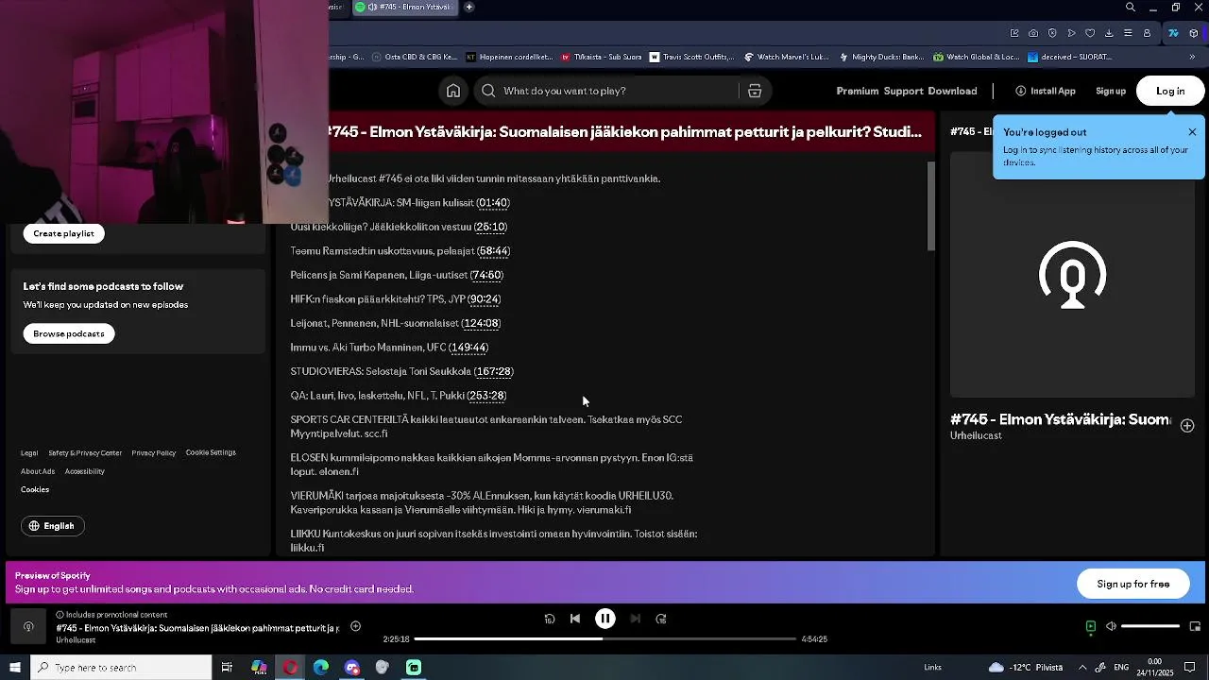Open the Now Playing view icon

(1090, 626)
